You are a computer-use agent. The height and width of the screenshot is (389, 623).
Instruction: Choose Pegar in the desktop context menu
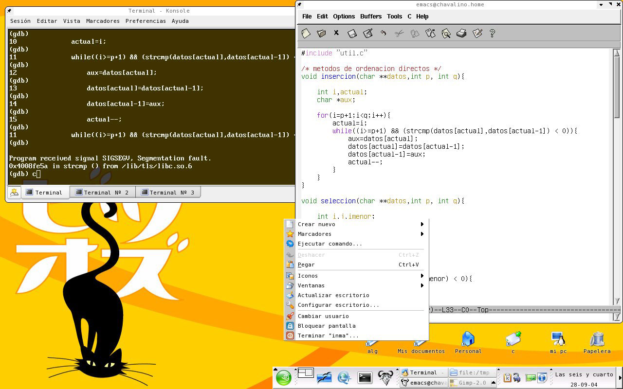coord(356,265)
